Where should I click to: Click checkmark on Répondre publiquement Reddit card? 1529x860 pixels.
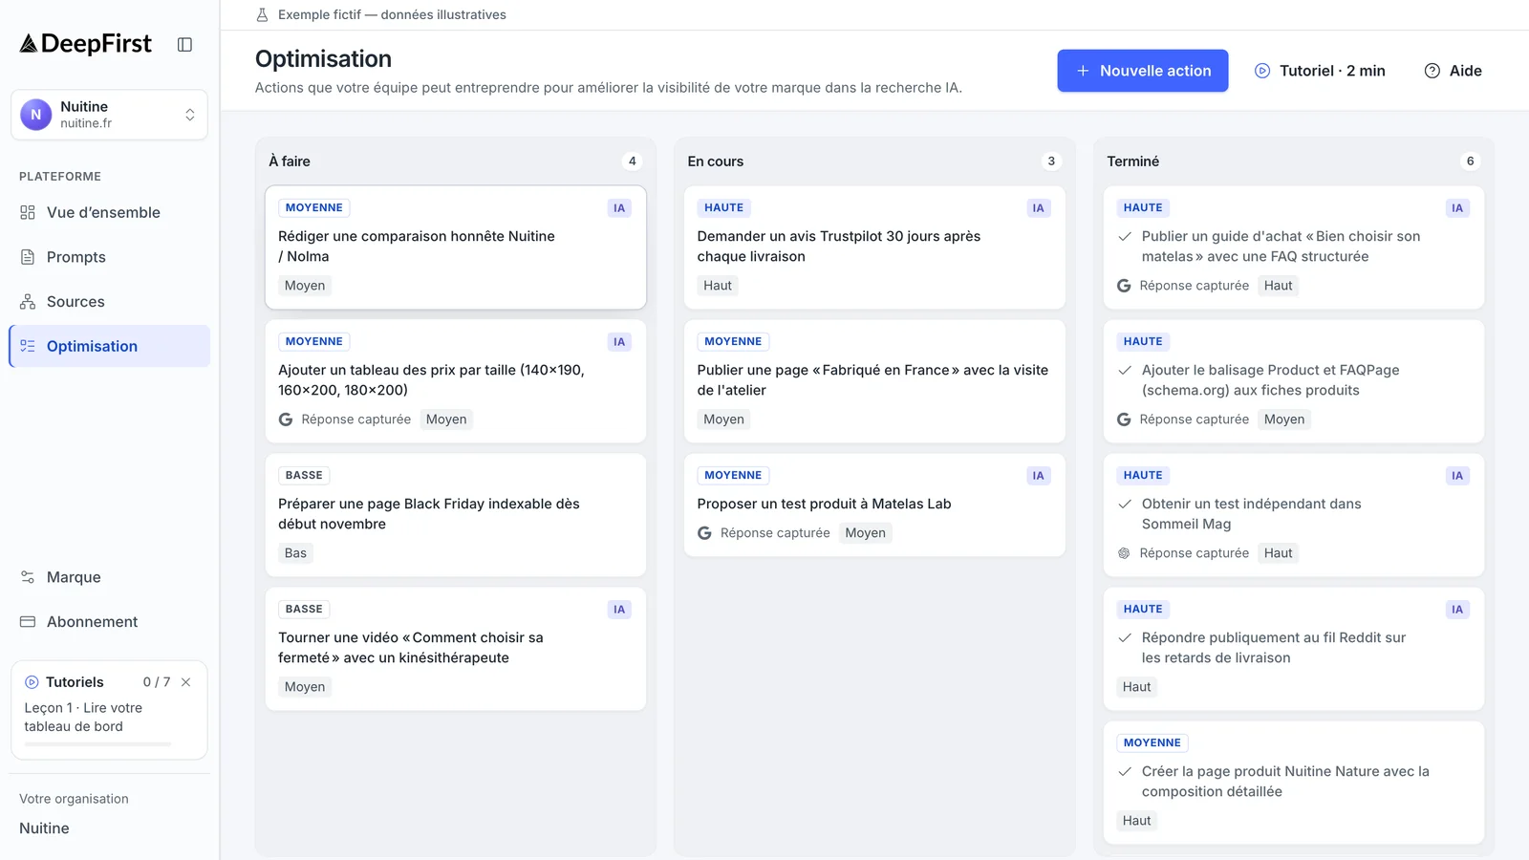(x=1125, y=637)
